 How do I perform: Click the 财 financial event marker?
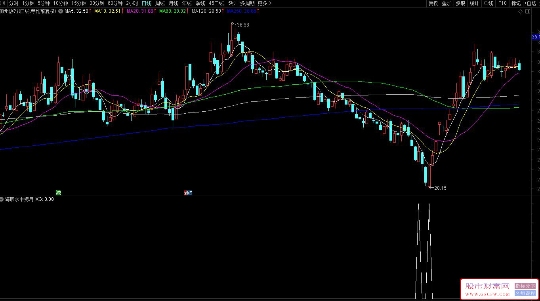click(189, 193)
